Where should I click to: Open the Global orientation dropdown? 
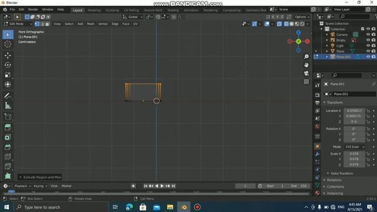click(133, 17)
